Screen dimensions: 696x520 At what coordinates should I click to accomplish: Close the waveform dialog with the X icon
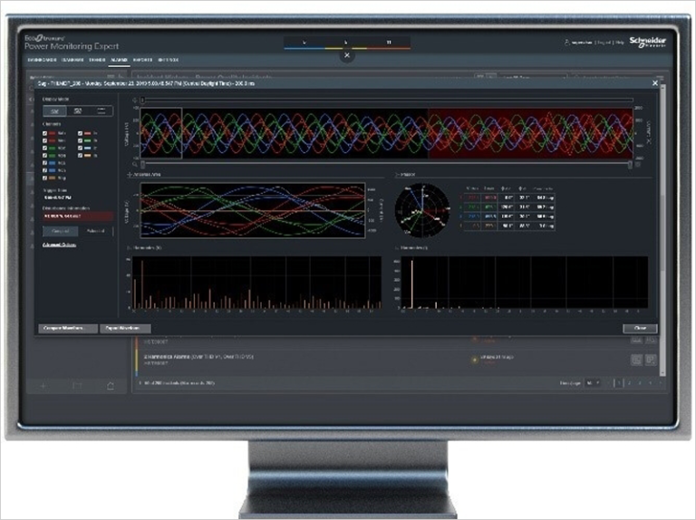[x=655, y=83]
